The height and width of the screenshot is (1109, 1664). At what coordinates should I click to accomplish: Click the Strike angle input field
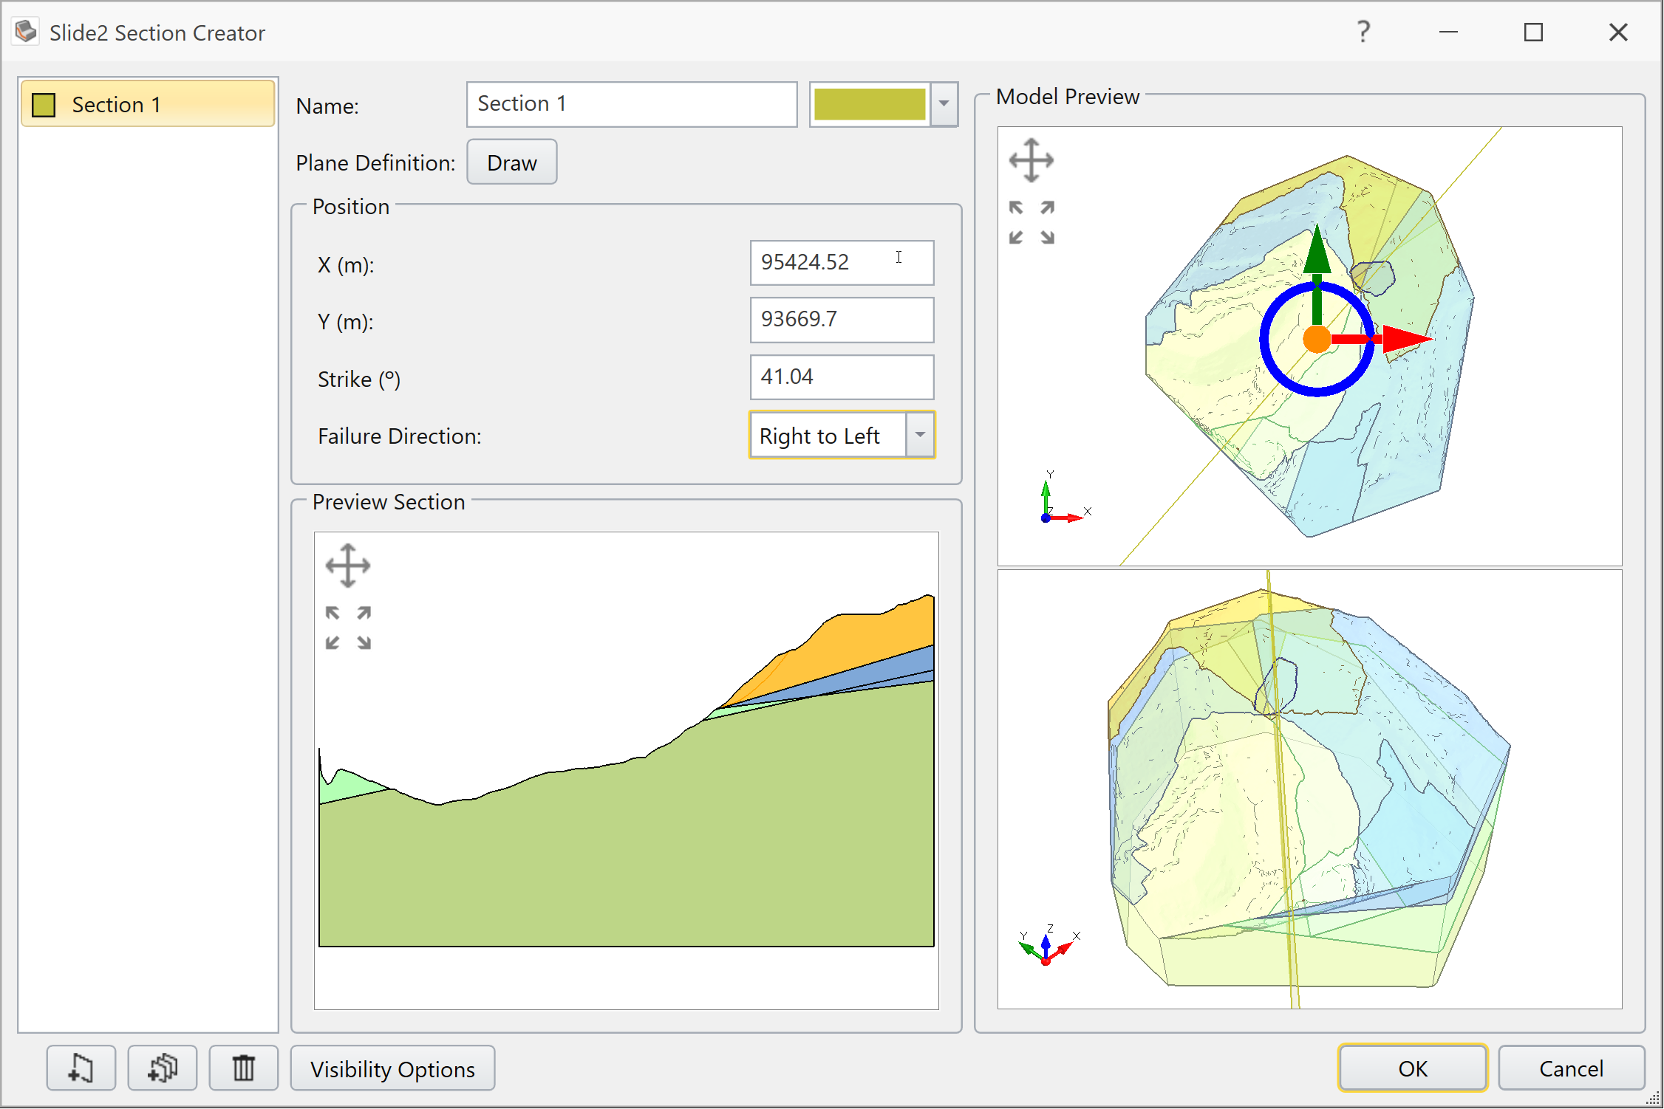(x=842, y=377)
